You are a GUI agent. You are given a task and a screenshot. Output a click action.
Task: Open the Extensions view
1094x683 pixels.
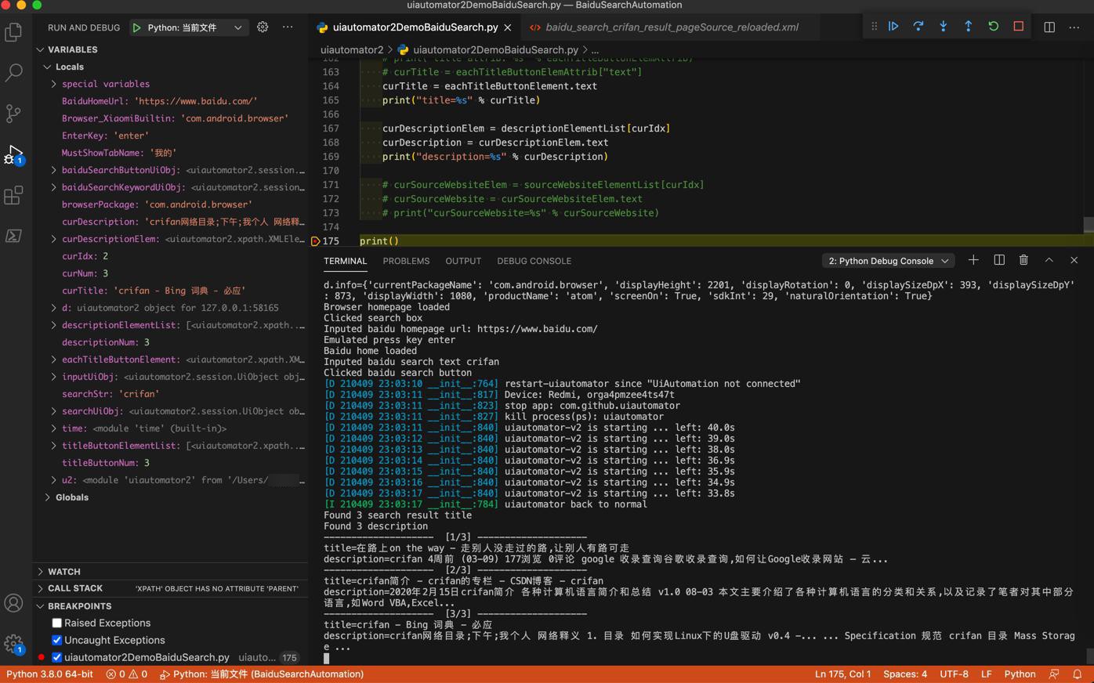point(13,195)
